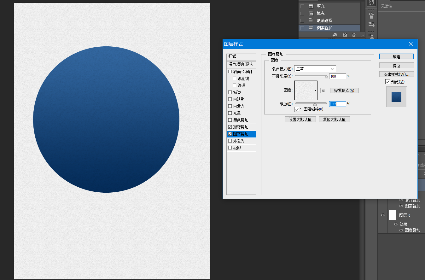Open the History collapsed panel icon
The width and height of the screenshot is (425, 280).
pyautogui.click(x=372, y=3)
